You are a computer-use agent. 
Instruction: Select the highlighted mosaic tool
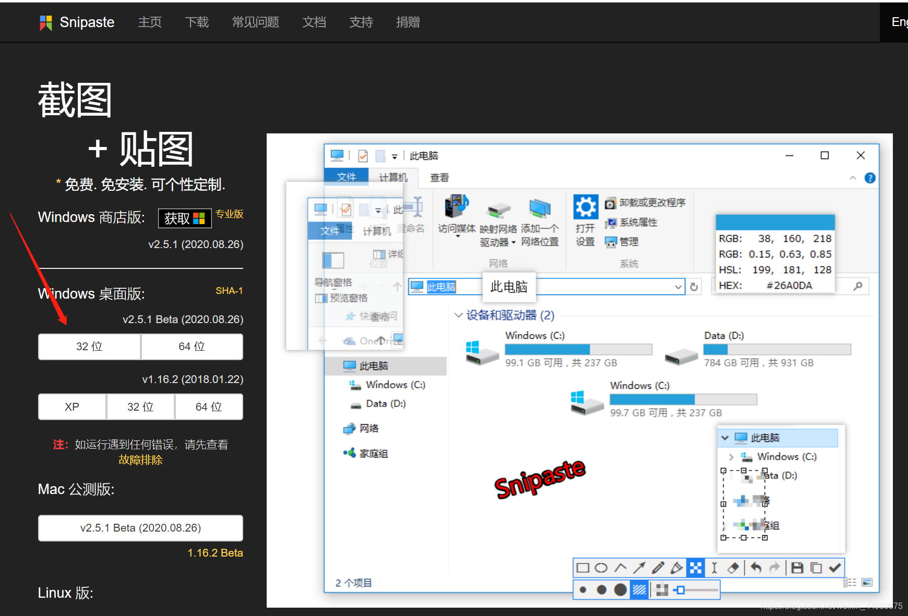(696, 568)
